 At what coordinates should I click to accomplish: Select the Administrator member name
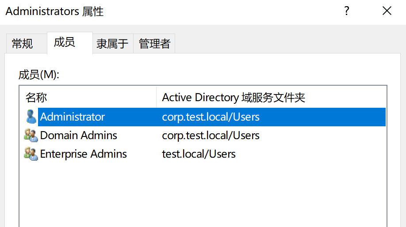pos(73,117)
